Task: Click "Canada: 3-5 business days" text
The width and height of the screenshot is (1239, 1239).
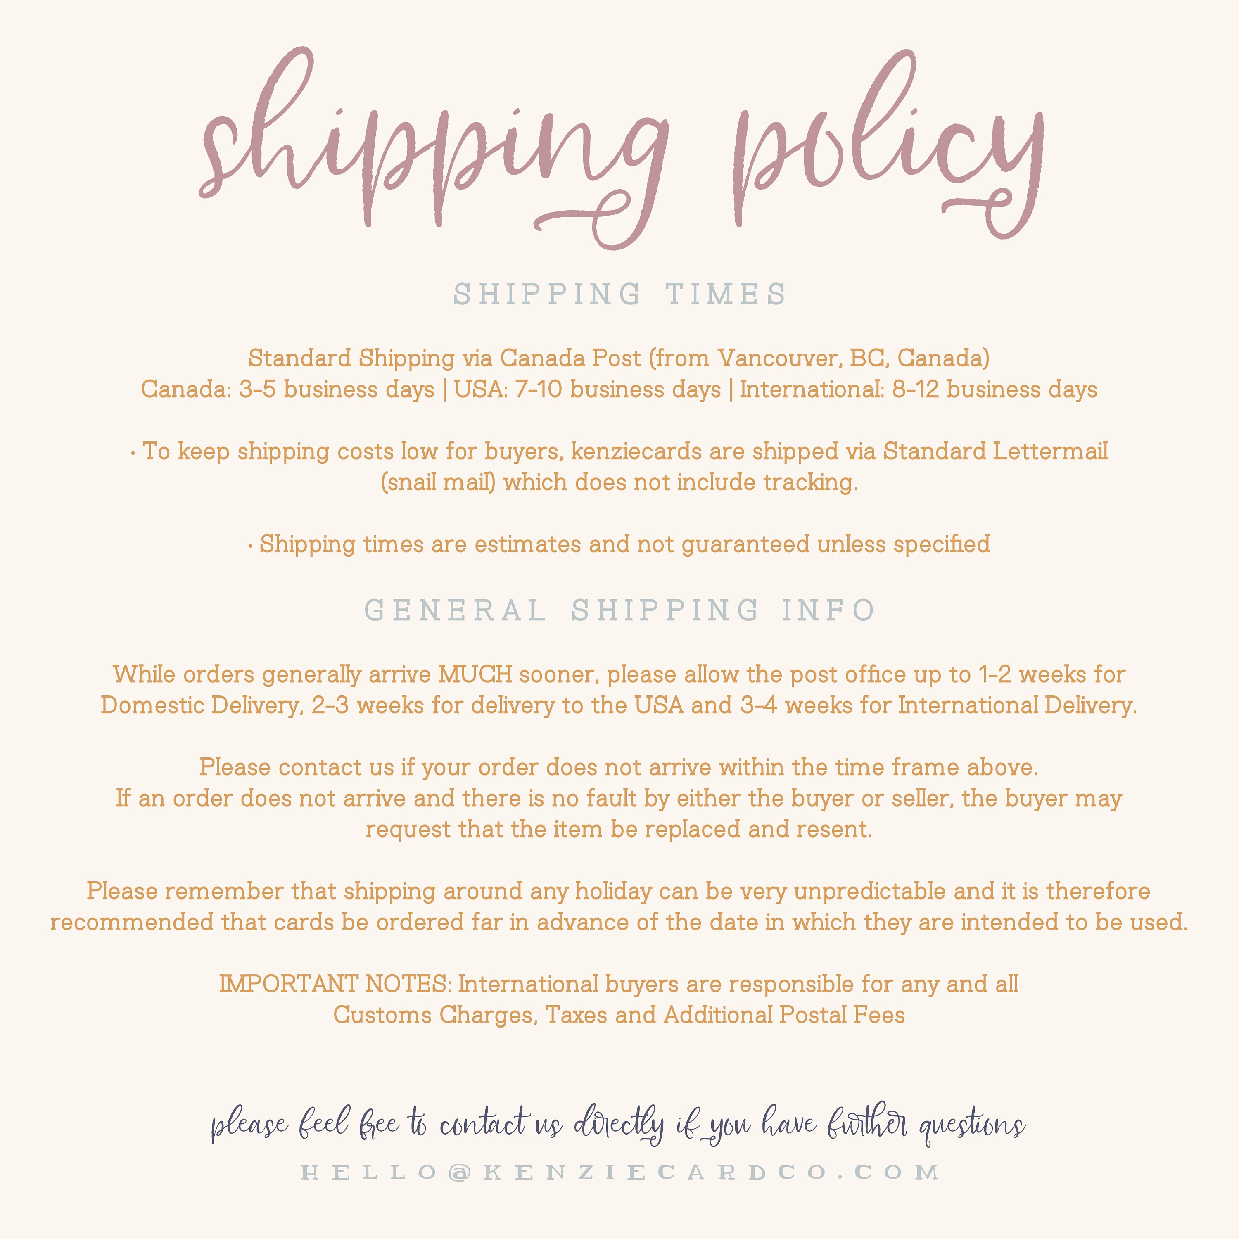Action: (x=288, y=389)
